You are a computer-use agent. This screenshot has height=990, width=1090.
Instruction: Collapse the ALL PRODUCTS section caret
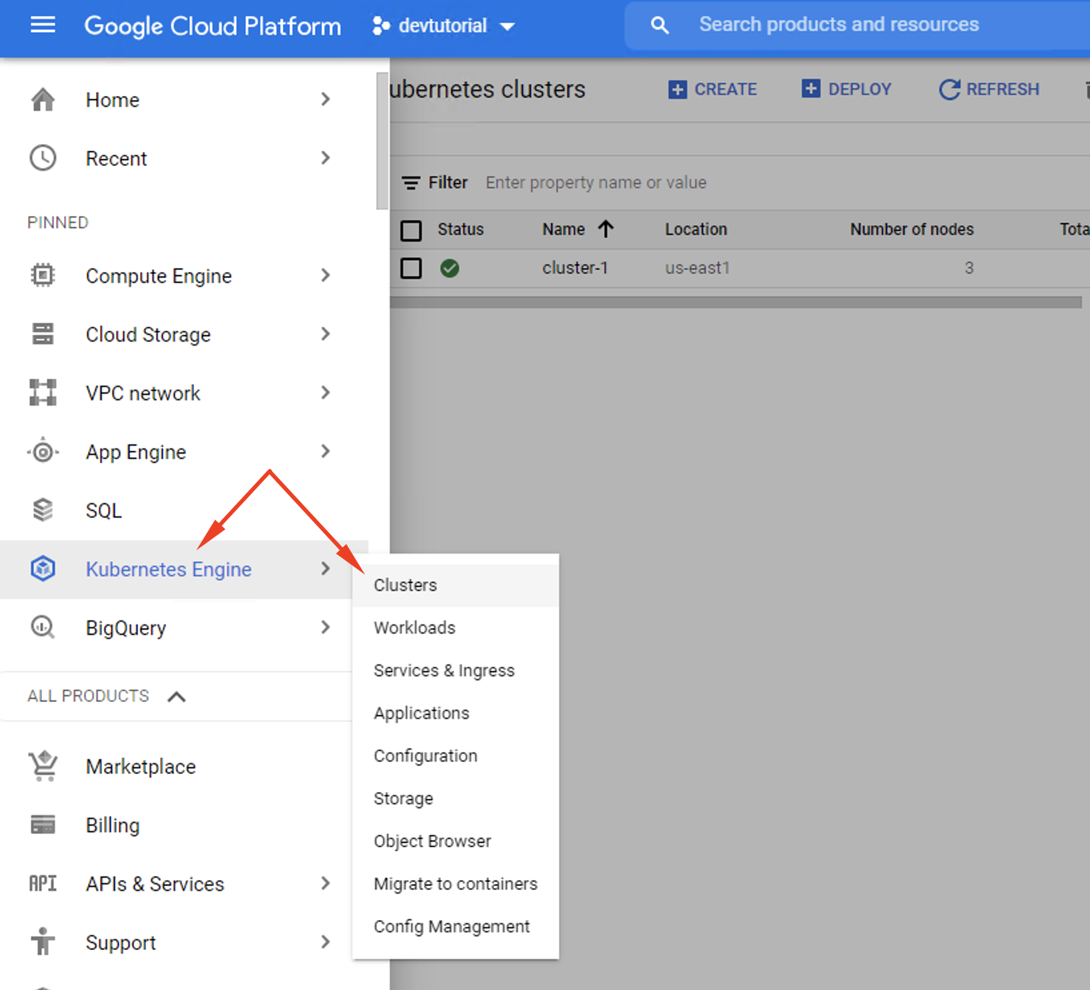click(x=176, y=697)
